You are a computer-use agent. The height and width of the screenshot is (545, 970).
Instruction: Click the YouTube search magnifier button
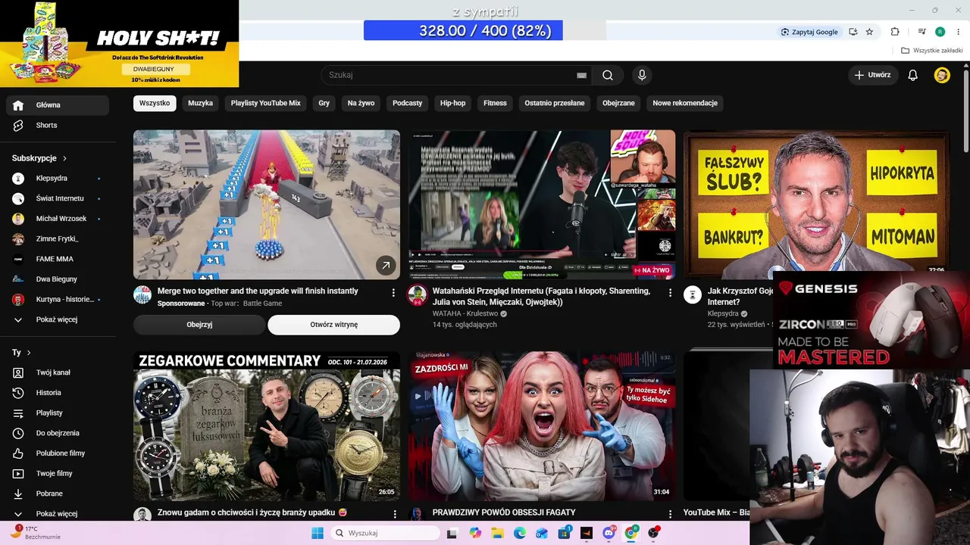tap(608, 75)
